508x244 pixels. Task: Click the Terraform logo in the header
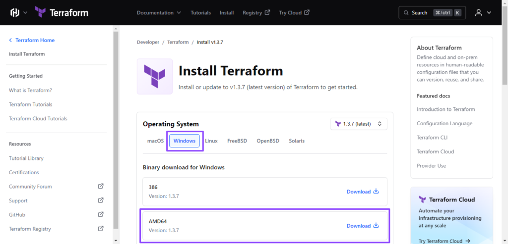click(x=61, y=12)
